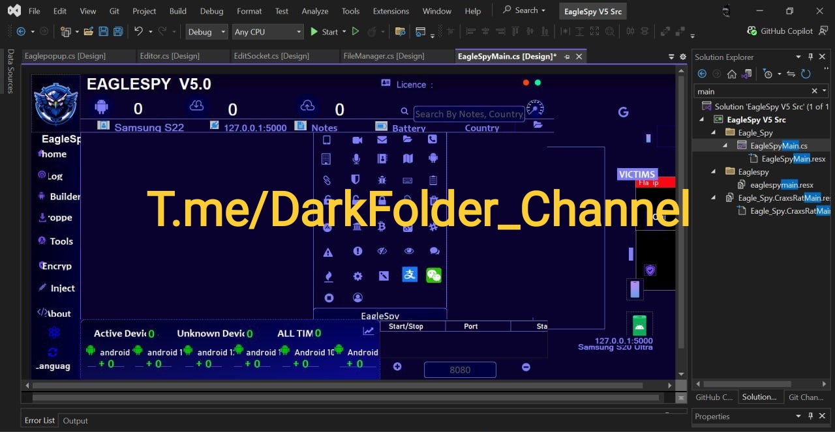This screenshot has height=432, width=835.
Task: Clear the Solution Explorer search text
Action: point(814,91)
